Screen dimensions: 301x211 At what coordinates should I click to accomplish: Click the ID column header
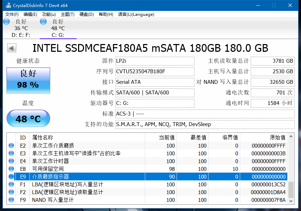pos(23,137)
